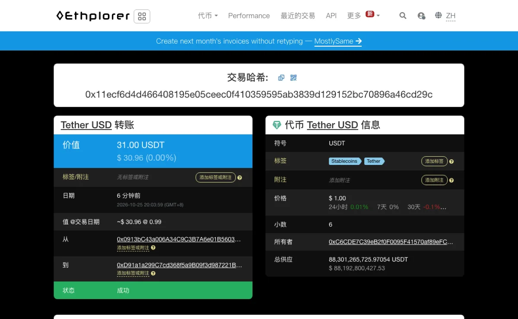Open recipient address 0xD91a1a299C7cd368f5a9B09f3d987221B

(180, 265)
